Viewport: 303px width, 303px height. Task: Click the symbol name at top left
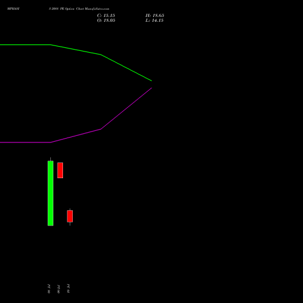tap(13, 9)
